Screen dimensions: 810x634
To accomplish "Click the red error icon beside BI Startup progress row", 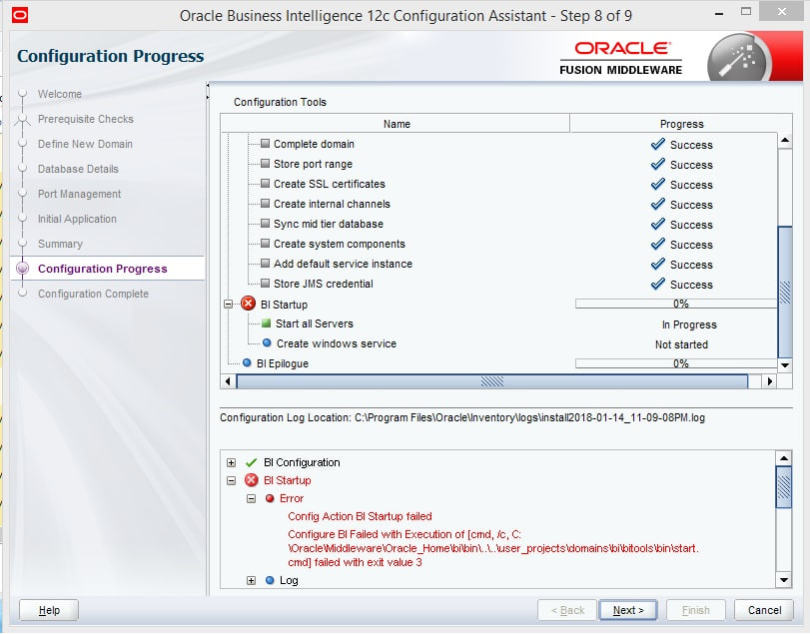I will (x=249, y=304).
